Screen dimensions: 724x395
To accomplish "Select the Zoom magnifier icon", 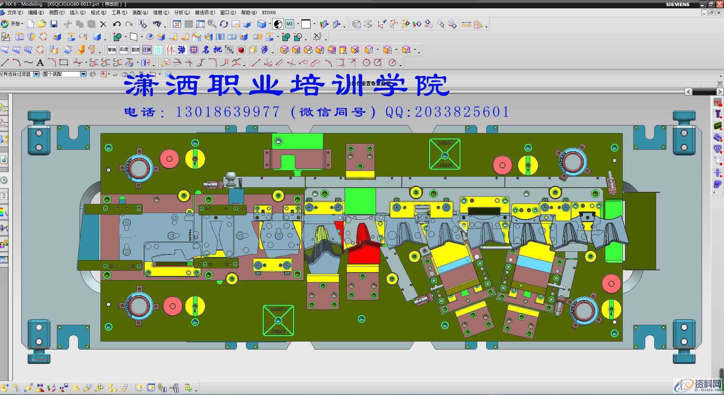I will click(211, 24).
